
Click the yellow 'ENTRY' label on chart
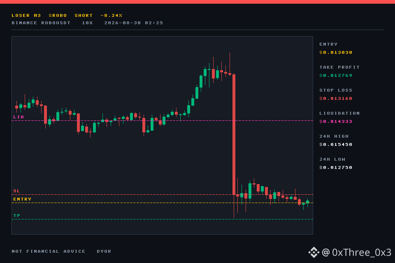[22, 199]
